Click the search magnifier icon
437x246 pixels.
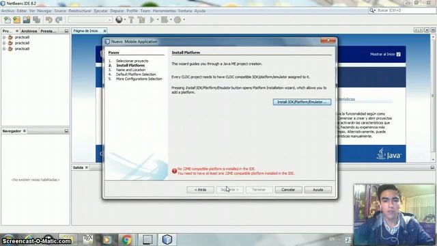click(x=371, y=10)
